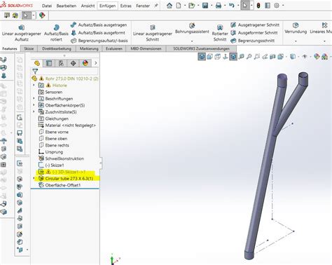The image size is (332, 265).
Task: Click Linear ausgetragener Aufsatz feature
Action: coord(22,33)
